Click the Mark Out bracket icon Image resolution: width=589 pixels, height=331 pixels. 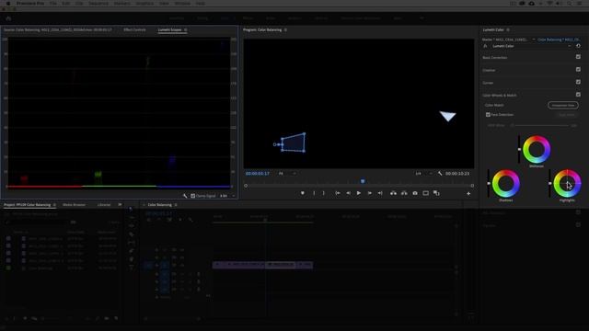click(324, 193)
